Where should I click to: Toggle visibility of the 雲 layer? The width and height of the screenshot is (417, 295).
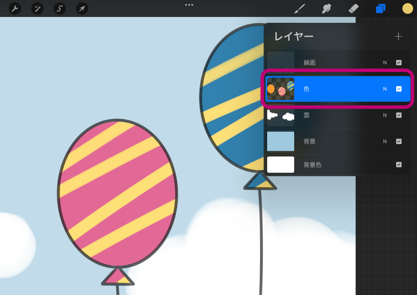(x=399, y=115)
